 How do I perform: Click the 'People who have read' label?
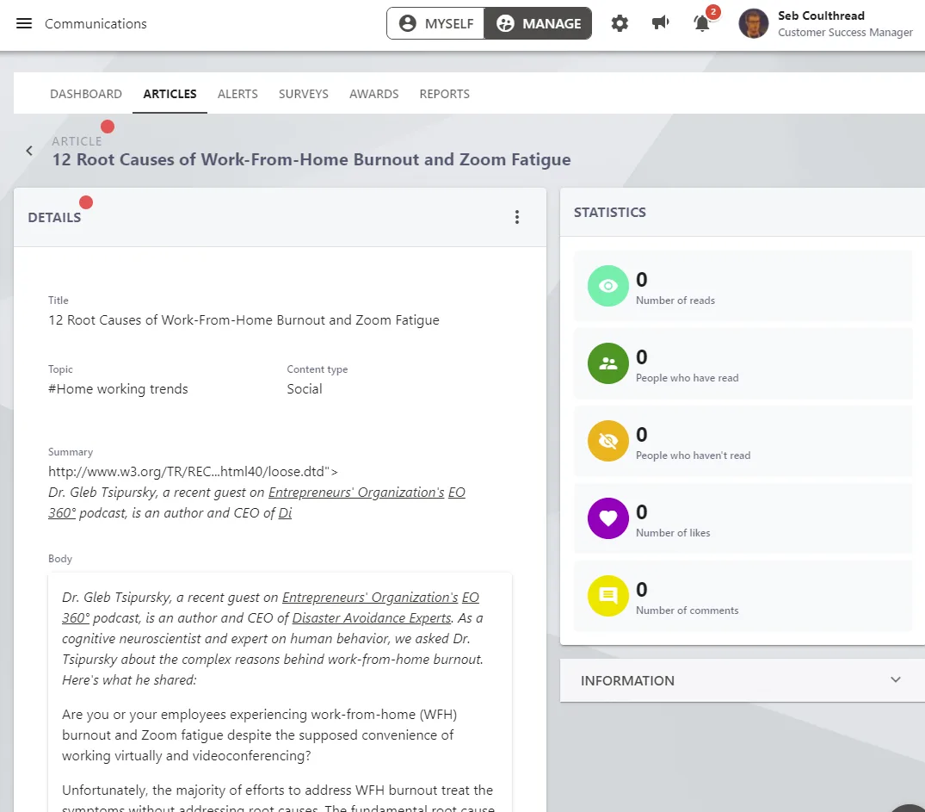(687, 378)
